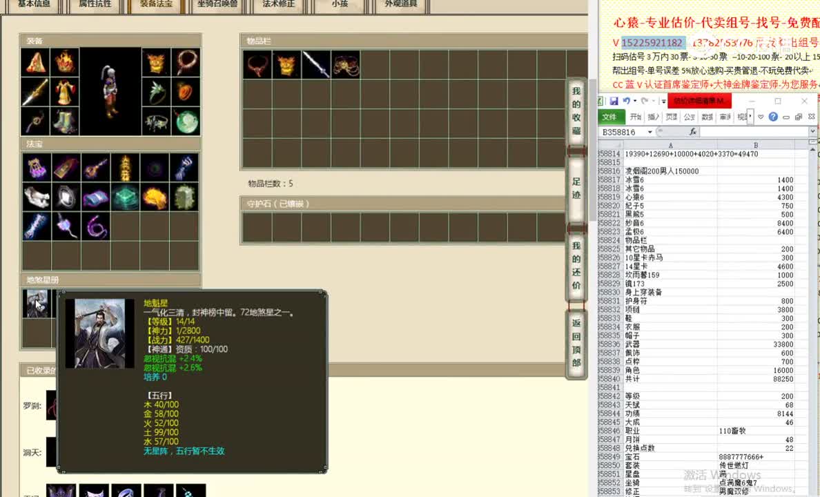Select the sword icon in the item bar
This screenshot has height=497, width=820.
point(315,66)
